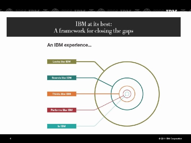Click the thin blue connector line from 'Is IBM'
This screenshot has width=191, height=143.
click(85, 126)
